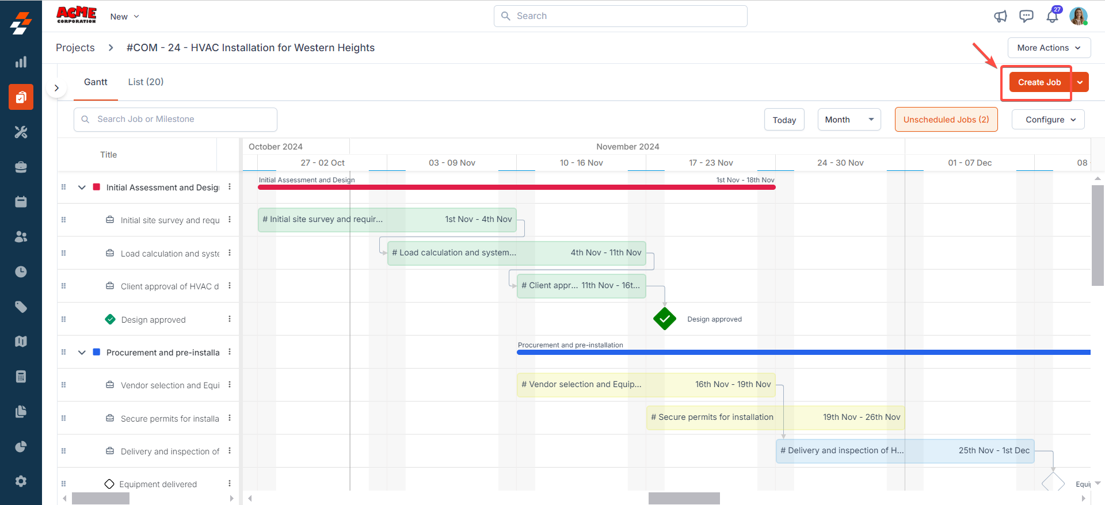Collapse the Procurement and pre-installation group
The height and width of the screenshot is (505, 1105).
(x=82, y=353)
